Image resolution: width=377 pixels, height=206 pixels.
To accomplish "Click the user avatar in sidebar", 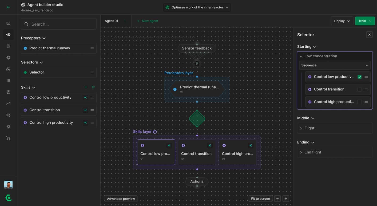I will (8, 185).
